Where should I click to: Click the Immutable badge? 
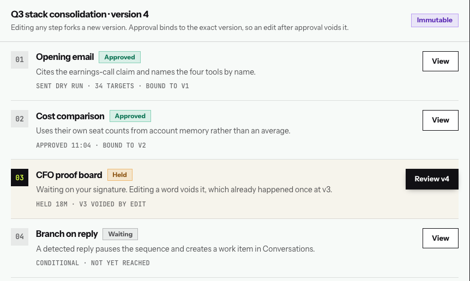(435, 20)
